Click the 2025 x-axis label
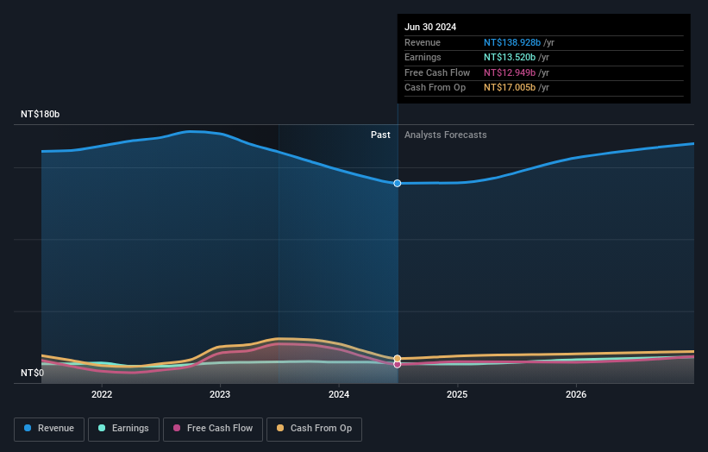This screenshot has width=708, height=452. [457, 394]
